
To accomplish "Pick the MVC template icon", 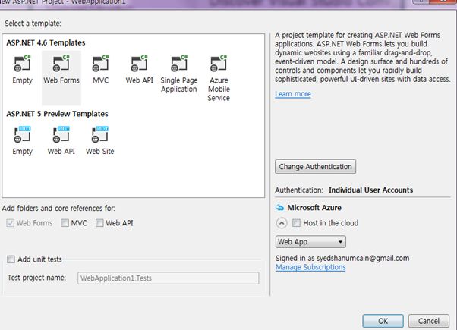I will point(100,63).
